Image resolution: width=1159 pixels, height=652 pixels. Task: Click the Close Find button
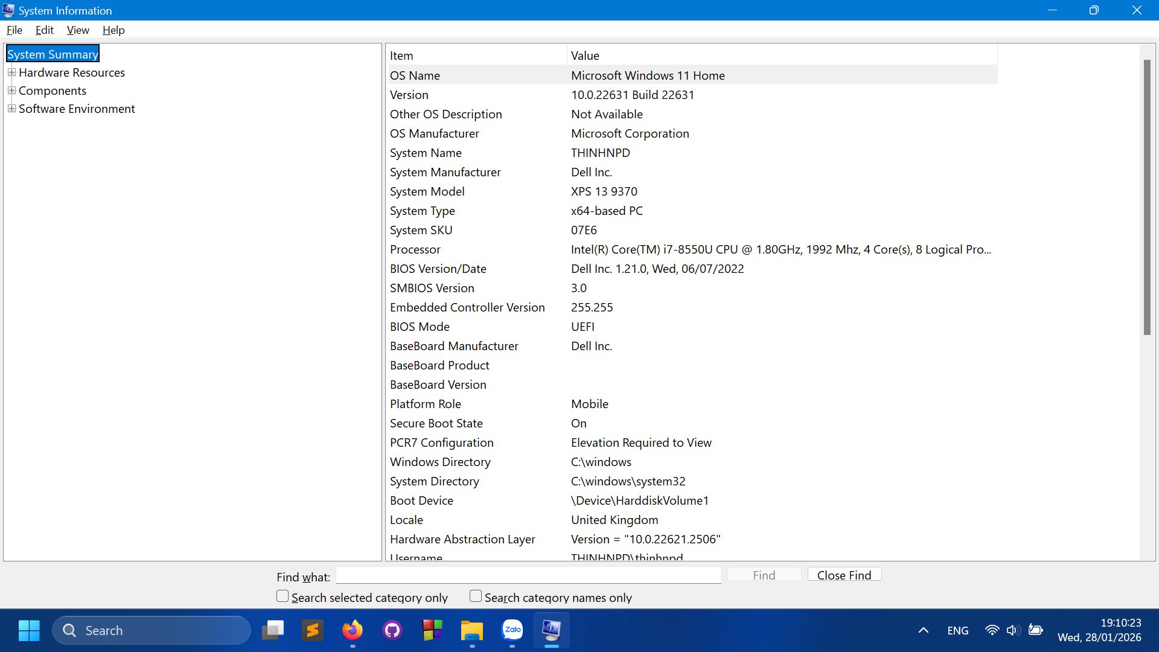pos(844,575)
